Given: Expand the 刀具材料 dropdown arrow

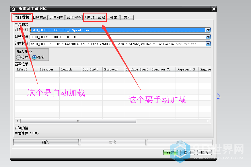Looking at the screenshot, I should coord(208,30).
